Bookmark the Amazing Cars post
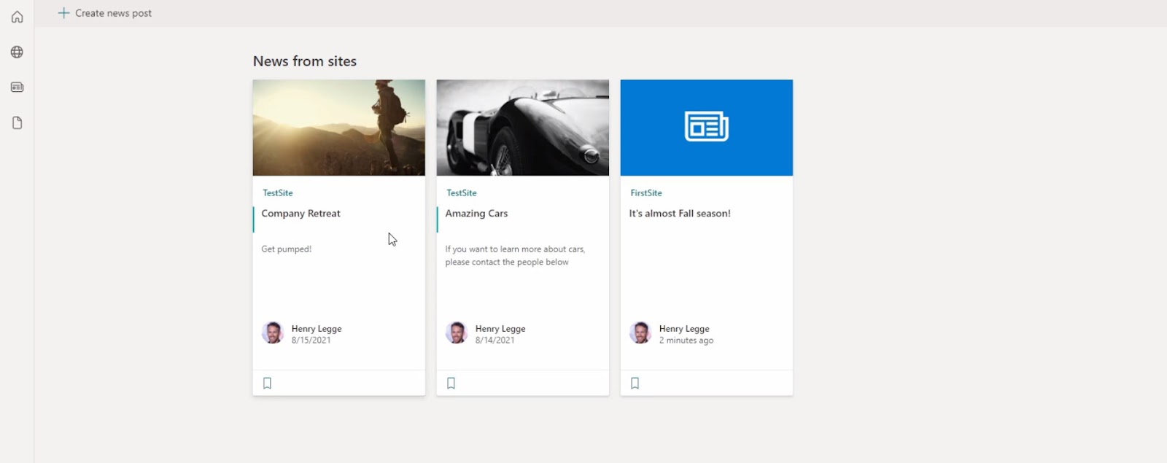1167x463 pixels. (451, 384)
